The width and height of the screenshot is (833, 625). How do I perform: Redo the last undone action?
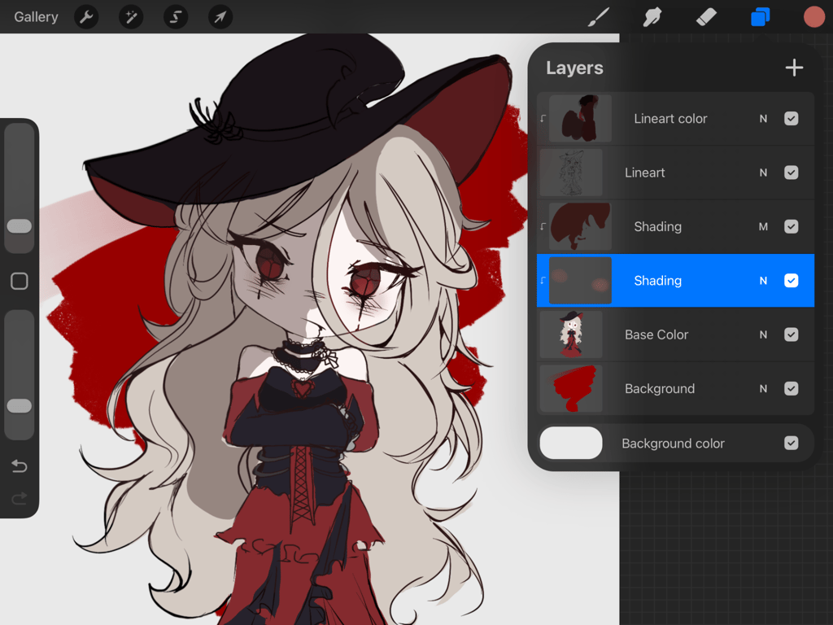coord(20,499)
